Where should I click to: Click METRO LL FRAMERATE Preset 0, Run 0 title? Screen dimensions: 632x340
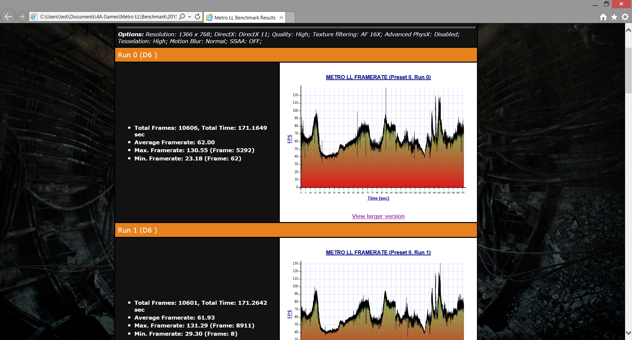pyautogui.click(x=378, y=77)
